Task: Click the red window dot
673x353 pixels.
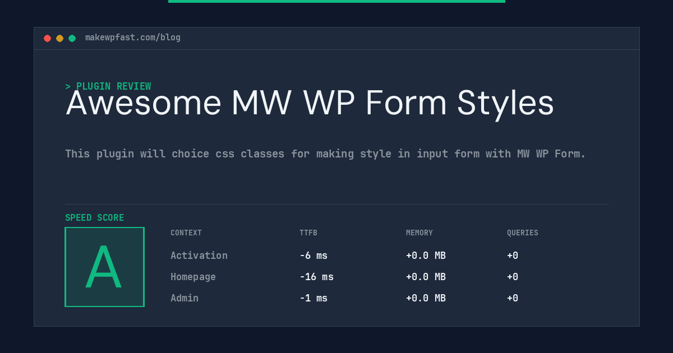Action: coord(47,38)
